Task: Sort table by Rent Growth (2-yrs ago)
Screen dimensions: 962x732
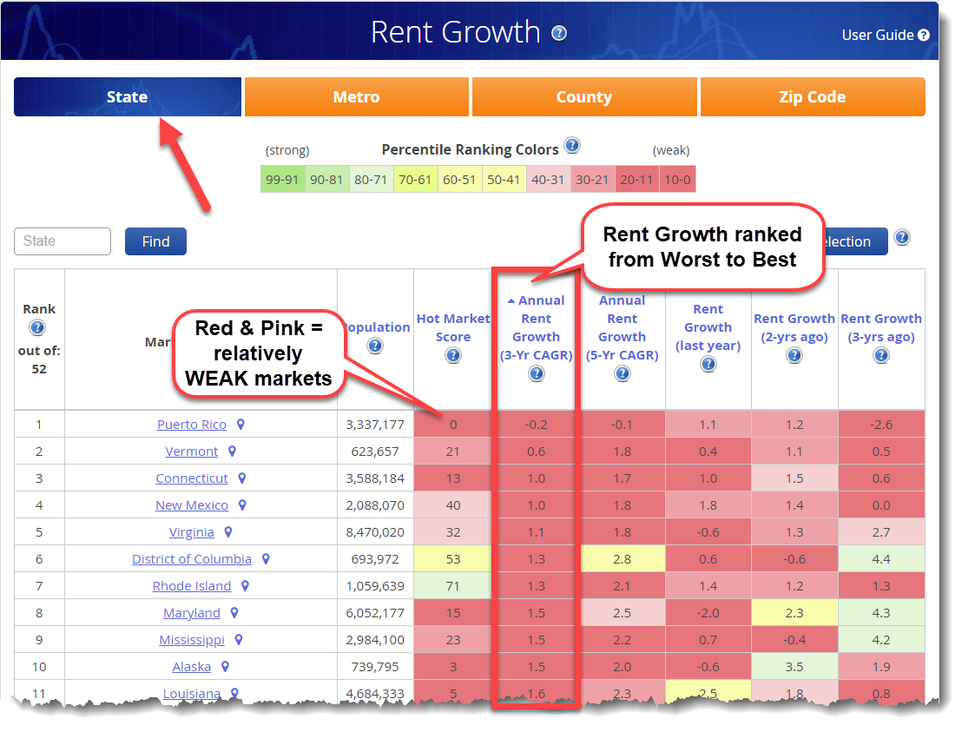Action: [794, 327]
